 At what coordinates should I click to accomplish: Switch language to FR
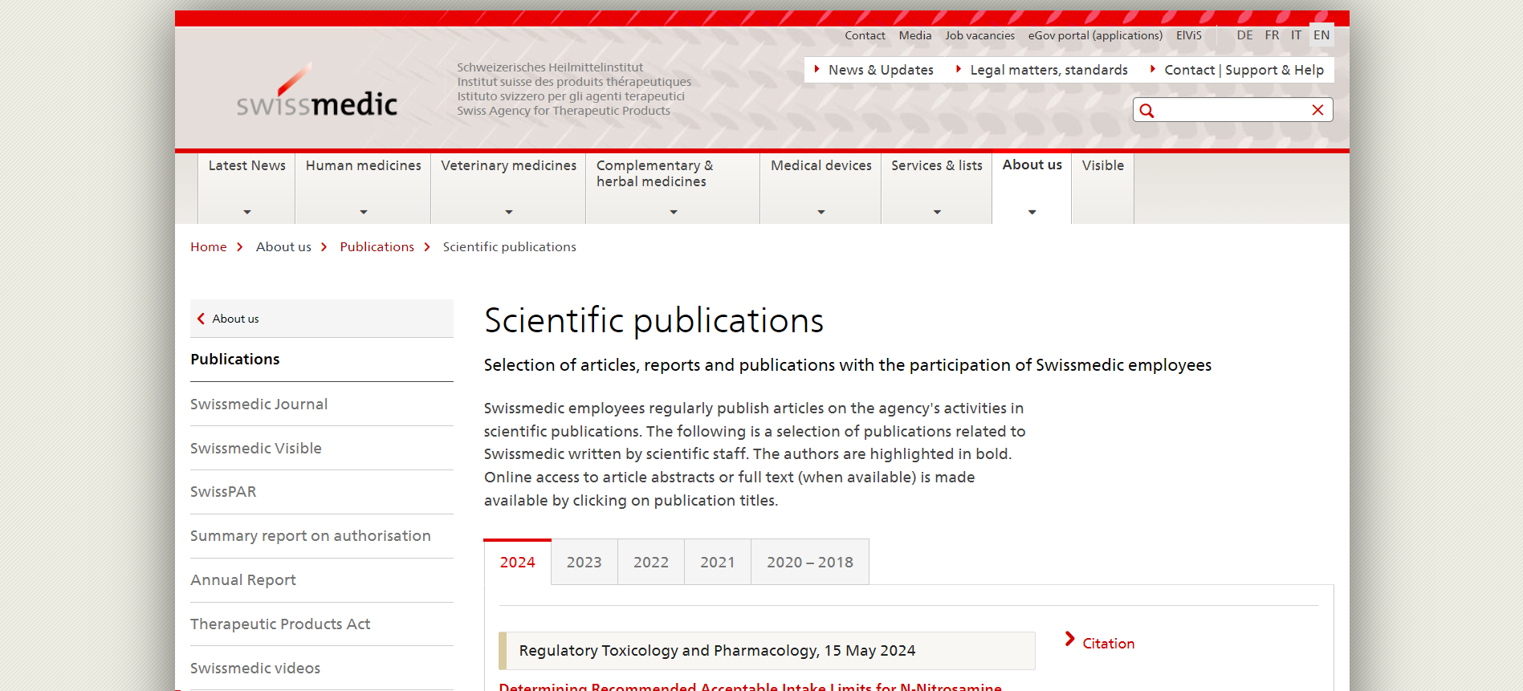coord(1272,35)
